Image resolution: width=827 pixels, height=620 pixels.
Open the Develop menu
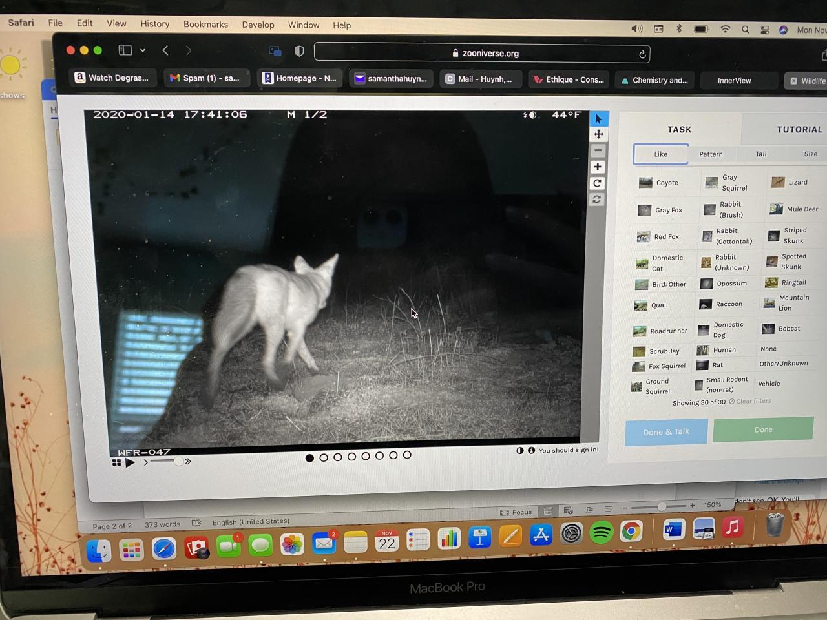(x=258, y=25)
